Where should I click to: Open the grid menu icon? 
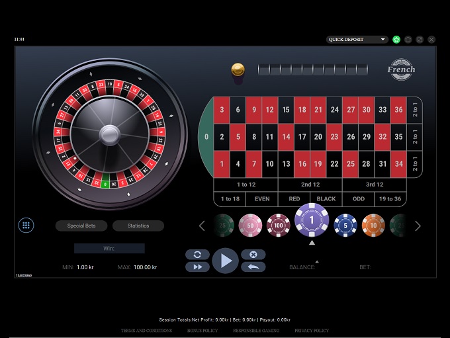point(26,226)
